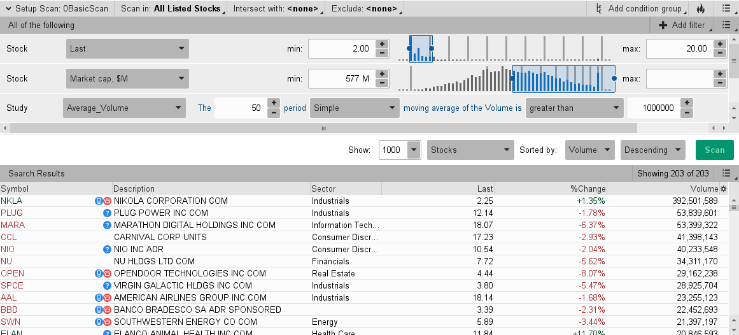The height and width of the screenshot is (335, 739).
Task: Click the left handle of Last range slider
Action: [x=409, y=48]
